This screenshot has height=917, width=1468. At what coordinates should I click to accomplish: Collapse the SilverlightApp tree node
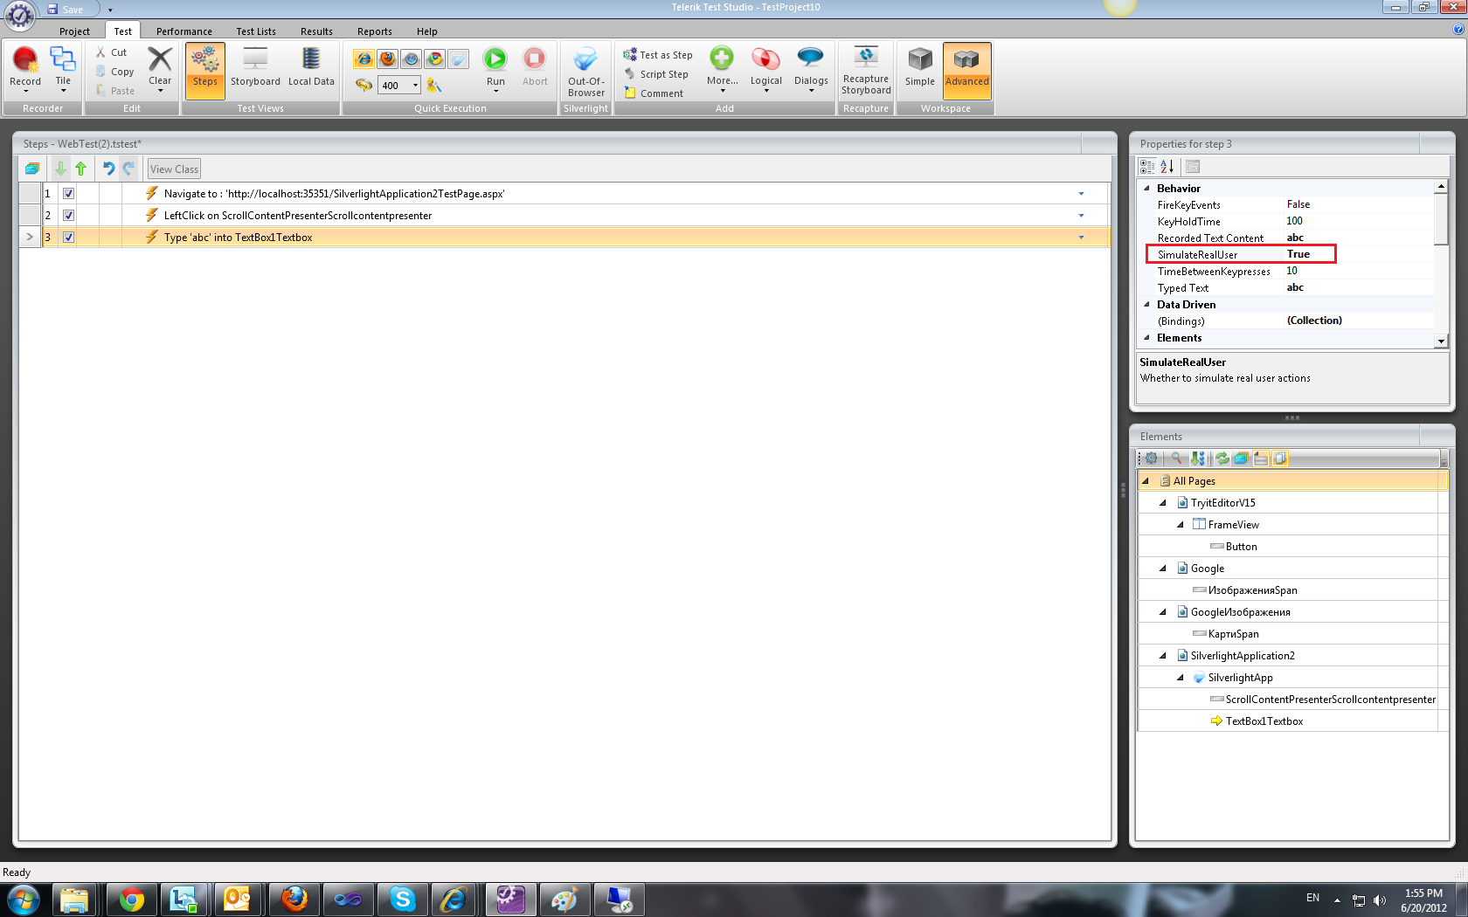[1181, 678]
